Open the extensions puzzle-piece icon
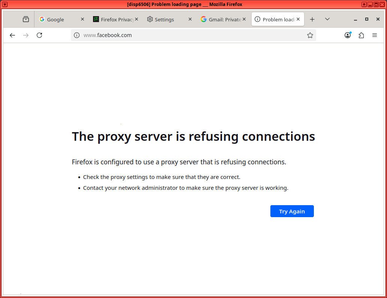 pos(361,35)
